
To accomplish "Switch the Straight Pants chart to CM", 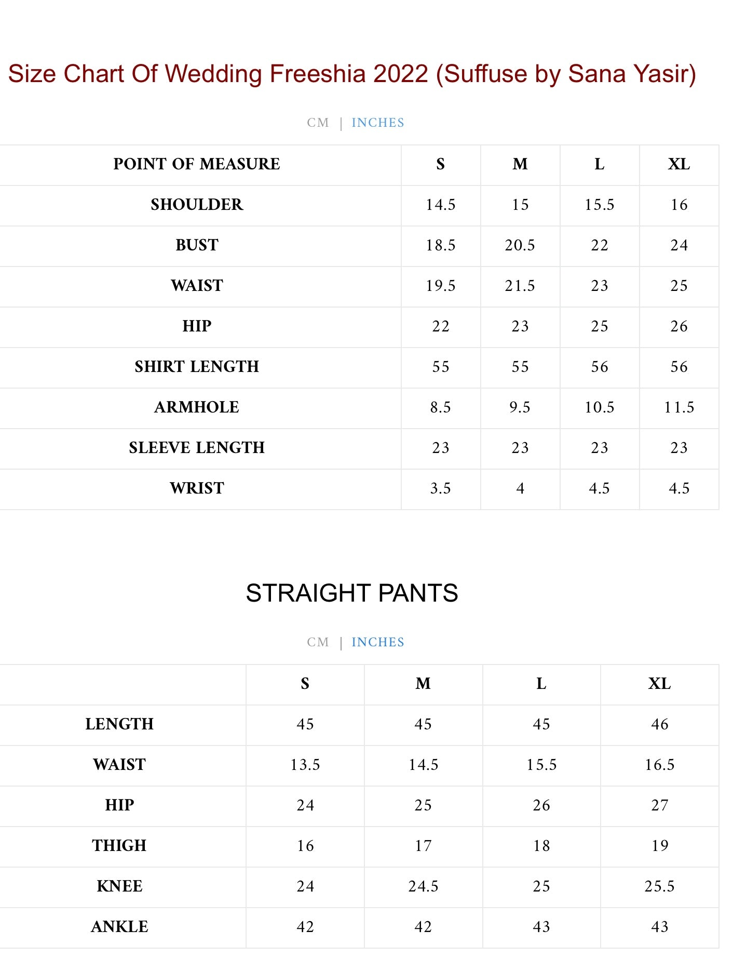I will pos(318,642).
